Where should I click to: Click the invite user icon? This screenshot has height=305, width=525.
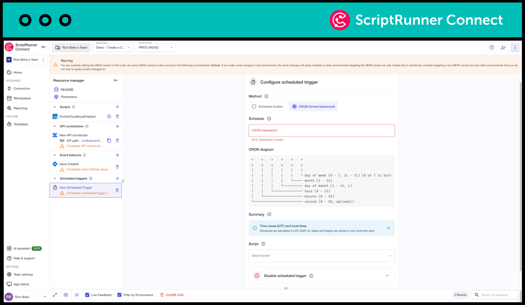503,48
